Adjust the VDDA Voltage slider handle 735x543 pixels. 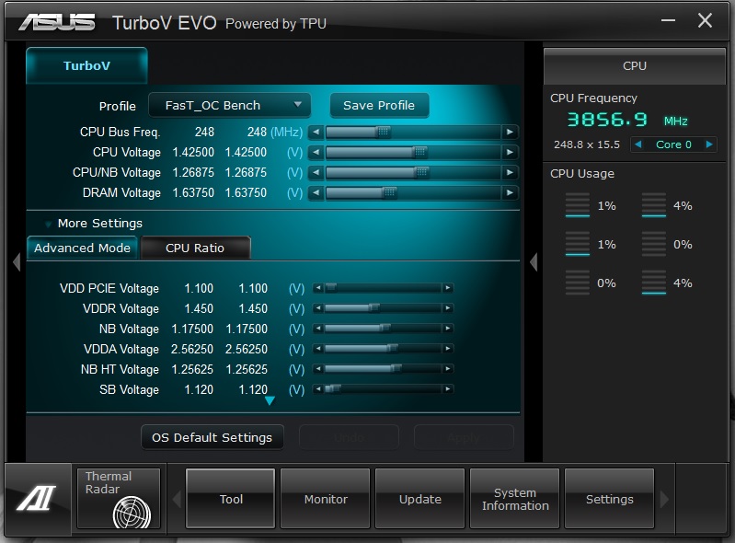393,349
